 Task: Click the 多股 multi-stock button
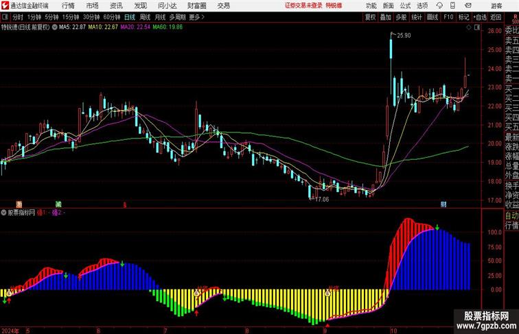pos(401,17)
